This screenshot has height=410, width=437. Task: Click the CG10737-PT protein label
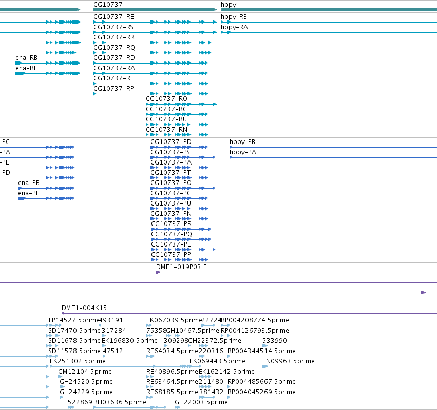[170, 173]
